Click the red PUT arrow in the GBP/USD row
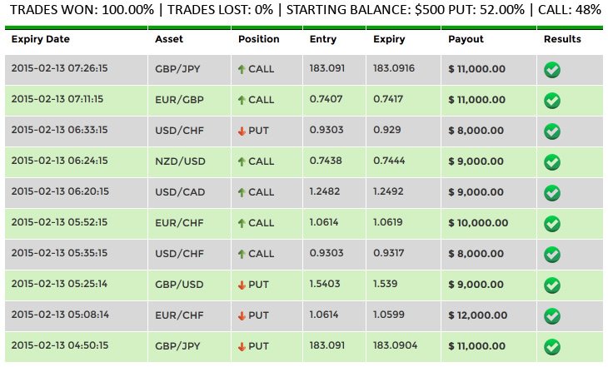608x367 pixels. (x=242, y=285)
